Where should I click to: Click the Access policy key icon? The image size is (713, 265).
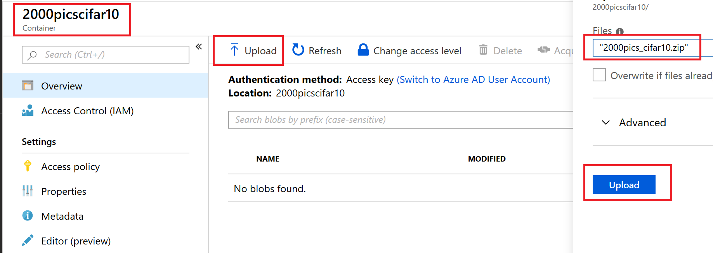pyautogui.click(x=28, y=166)
